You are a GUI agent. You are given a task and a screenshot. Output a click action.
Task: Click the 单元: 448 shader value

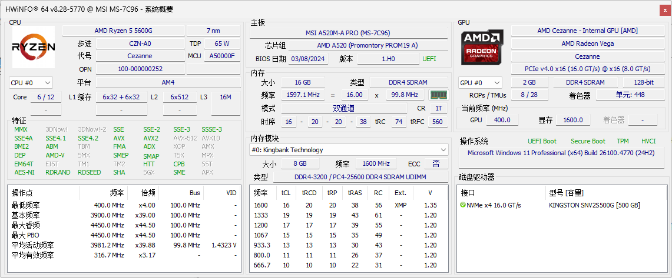[630, 95]
